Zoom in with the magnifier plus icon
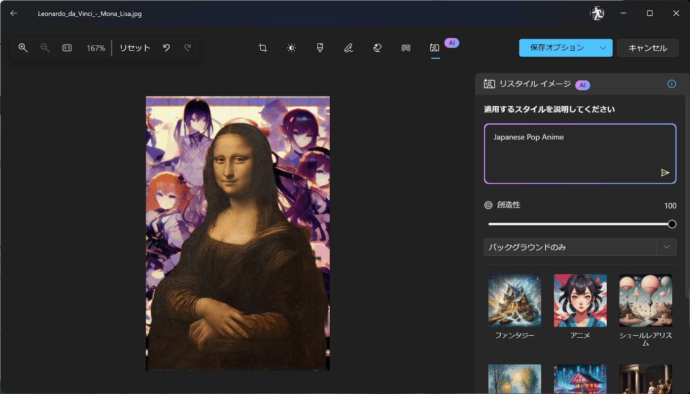This screenshot has width=690, height=394. (x=23, y=48)
